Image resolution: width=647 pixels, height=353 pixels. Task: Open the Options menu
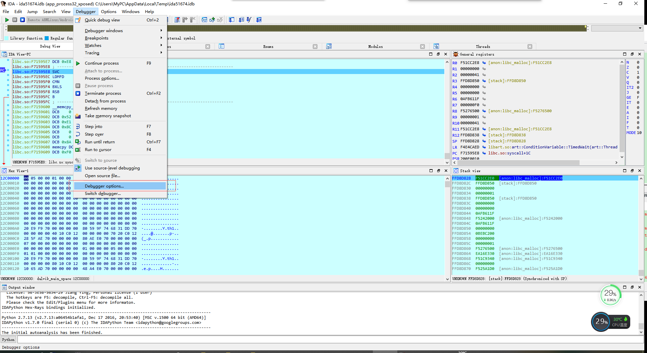click(x=109, y=11)
